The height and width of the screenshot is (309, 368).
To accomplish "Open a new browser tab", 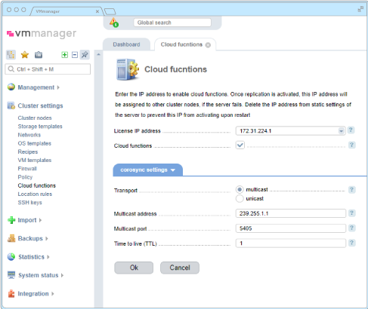I will [110, 11].
